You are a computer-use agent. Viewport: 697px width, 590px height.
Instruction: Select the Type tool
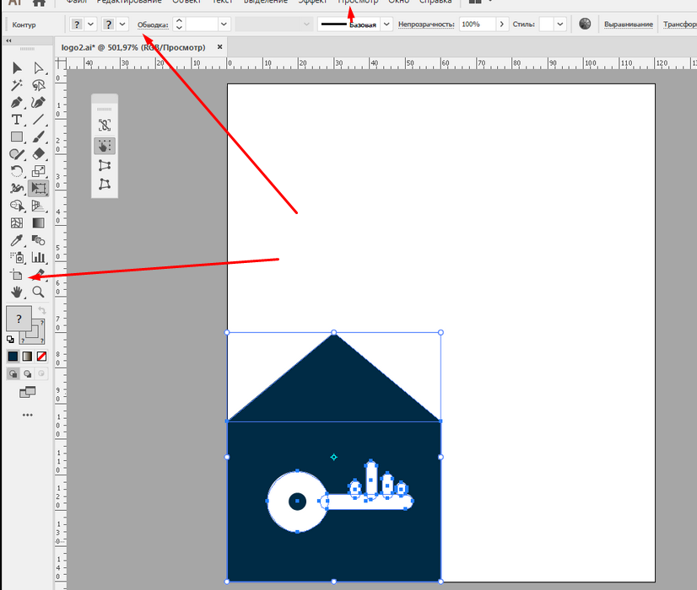click(x=17, y=120)
